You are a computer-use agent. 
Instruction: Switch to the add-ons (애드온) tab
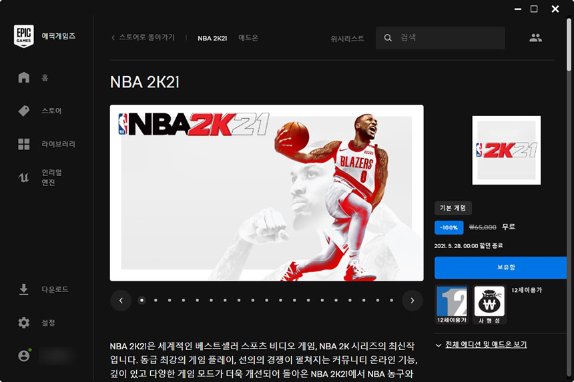pos(248,37)
